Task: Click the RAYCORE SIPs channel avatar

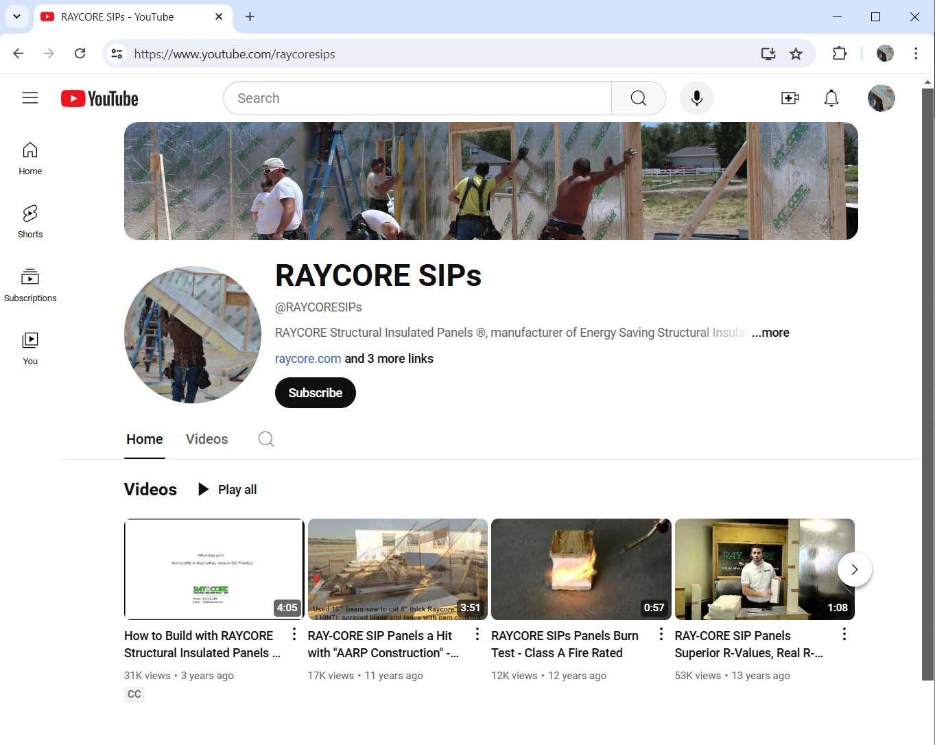Action: coord(193,335)
